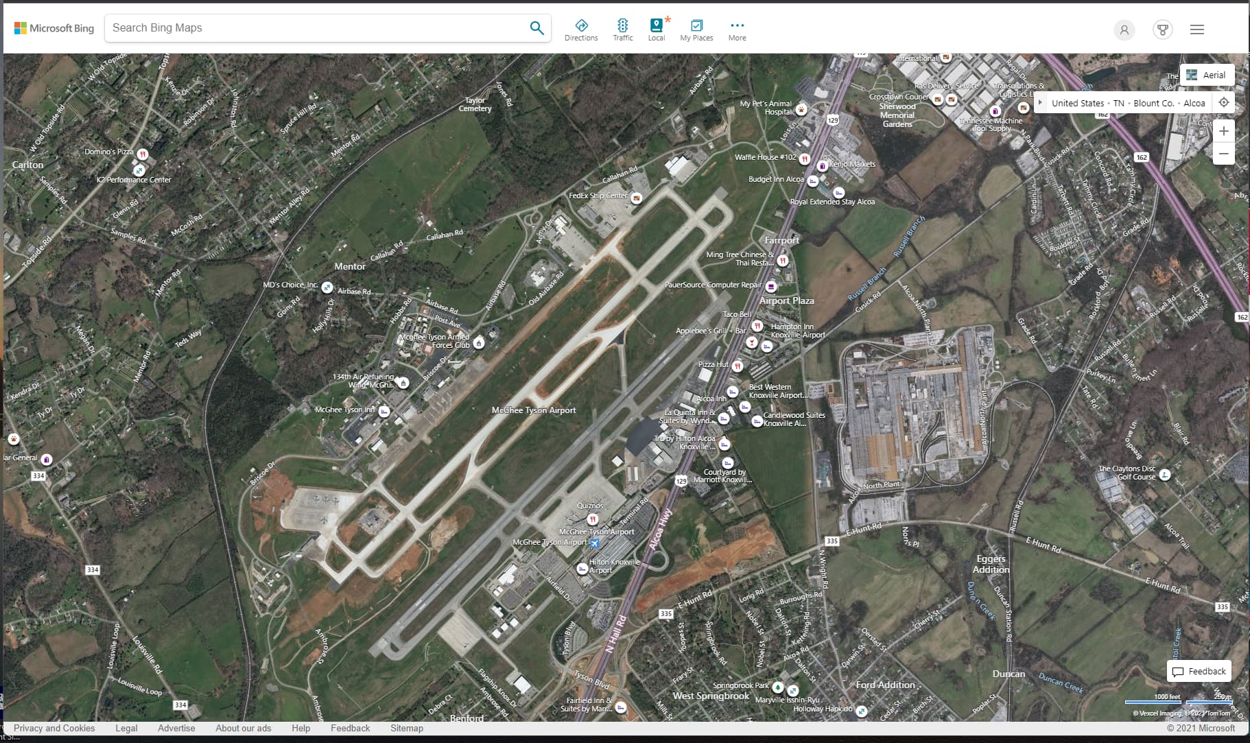Open the Directions tool
This screenshot has width=1250, height=743.
pos(581,30)
